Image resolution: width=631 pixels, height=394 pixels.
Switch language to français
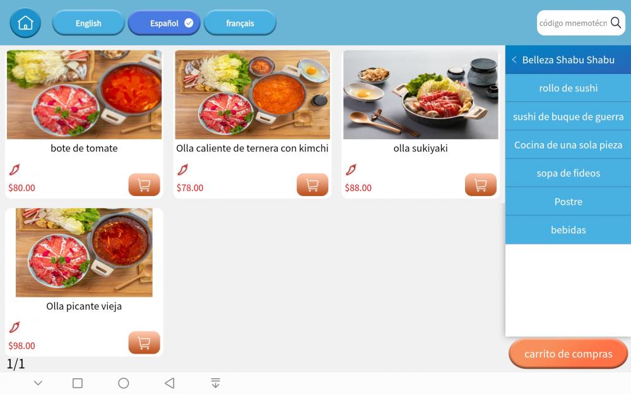240,23
